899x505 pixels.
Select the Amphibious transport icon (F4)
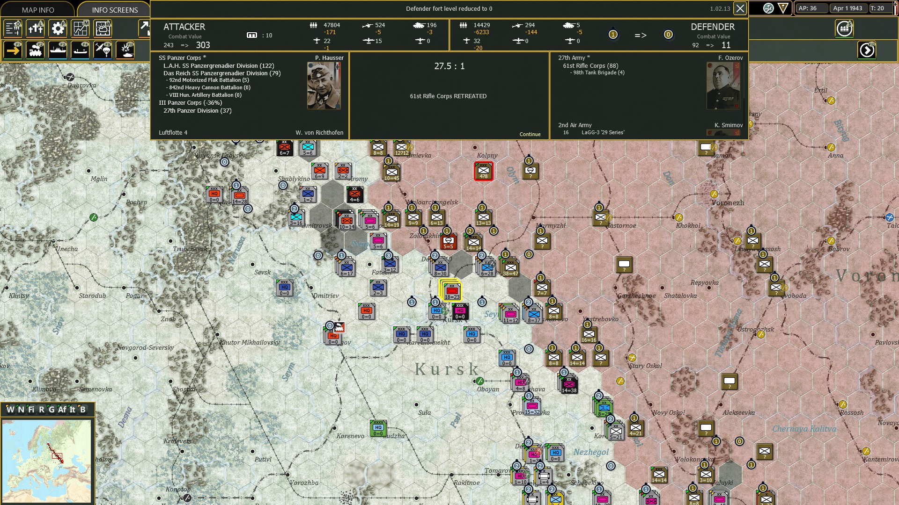[x=81, y=50]
